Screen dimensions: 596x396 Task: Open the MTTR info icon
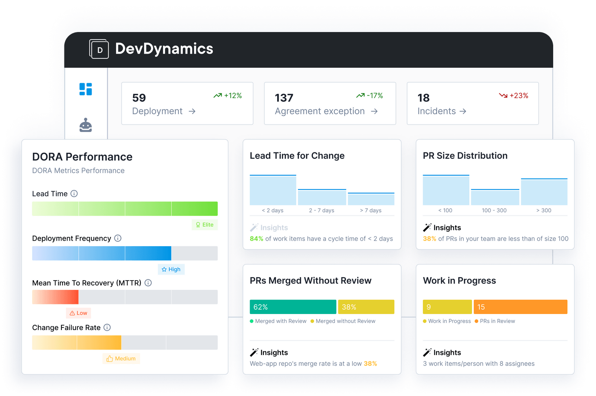pos(148,283)
